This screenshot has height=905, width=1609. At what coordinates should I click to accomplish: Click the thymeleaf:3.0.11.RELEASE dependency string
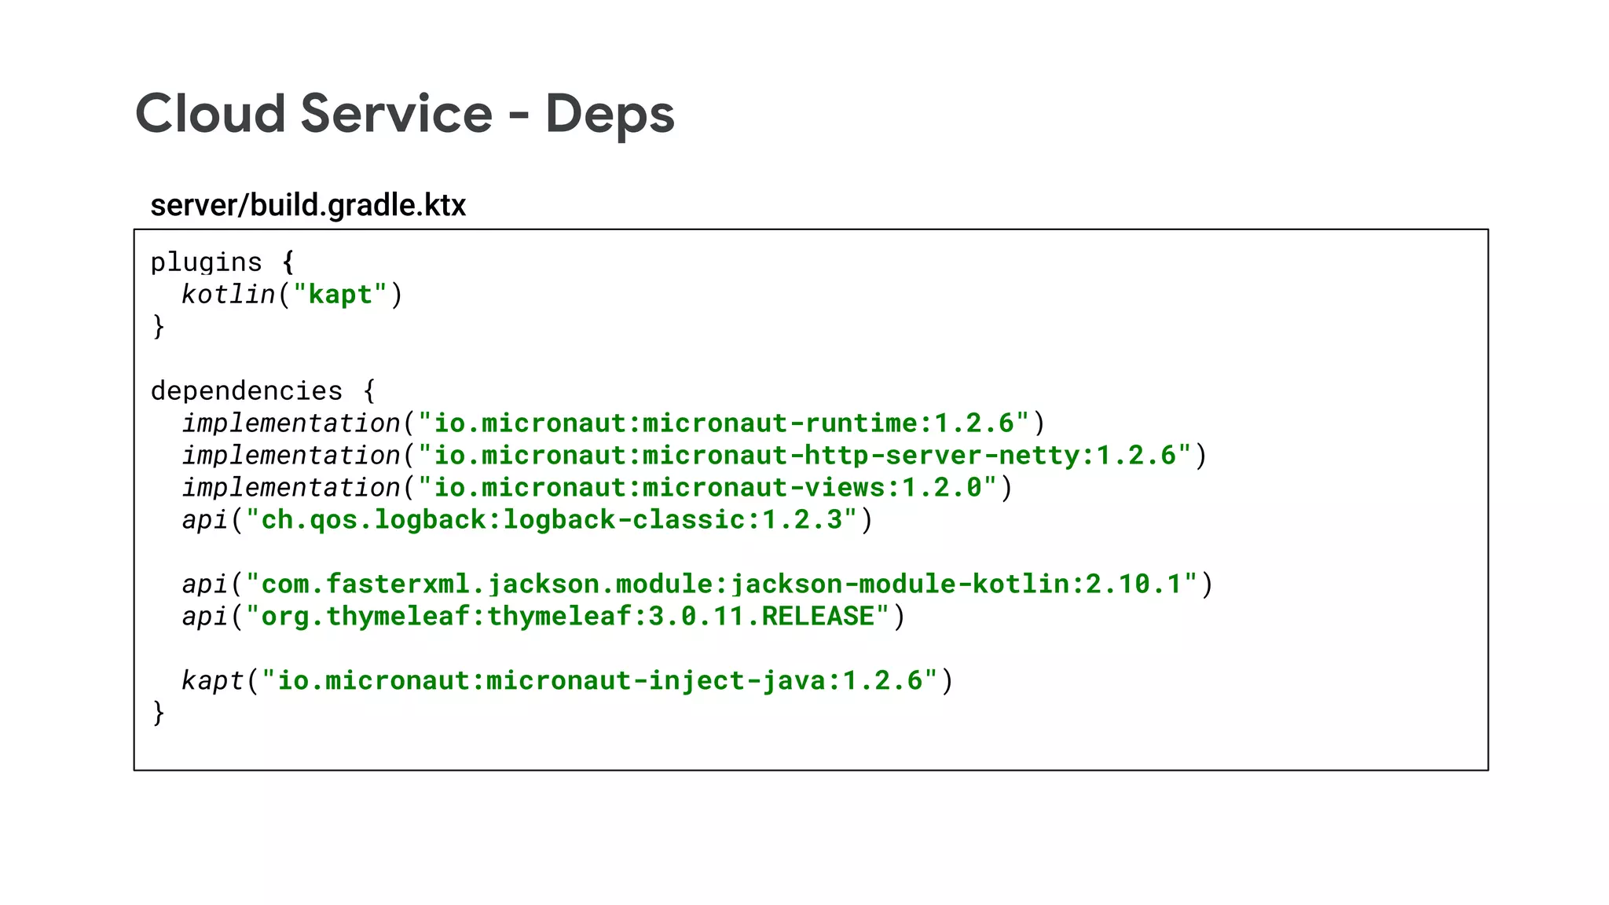coord(567,616)
